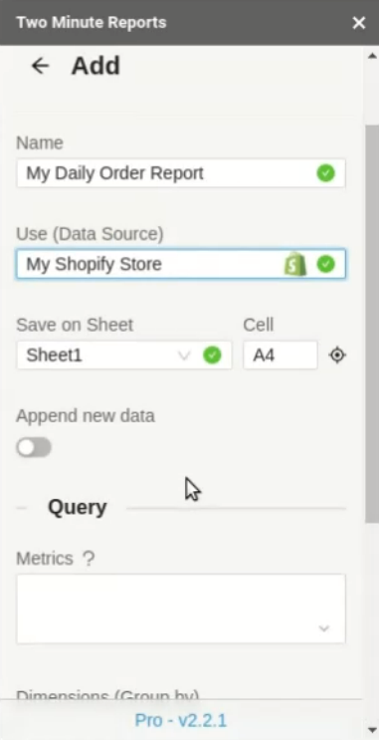Click the Shopify bag icon
Screen dimensions: 379x740
pos(295,264)
